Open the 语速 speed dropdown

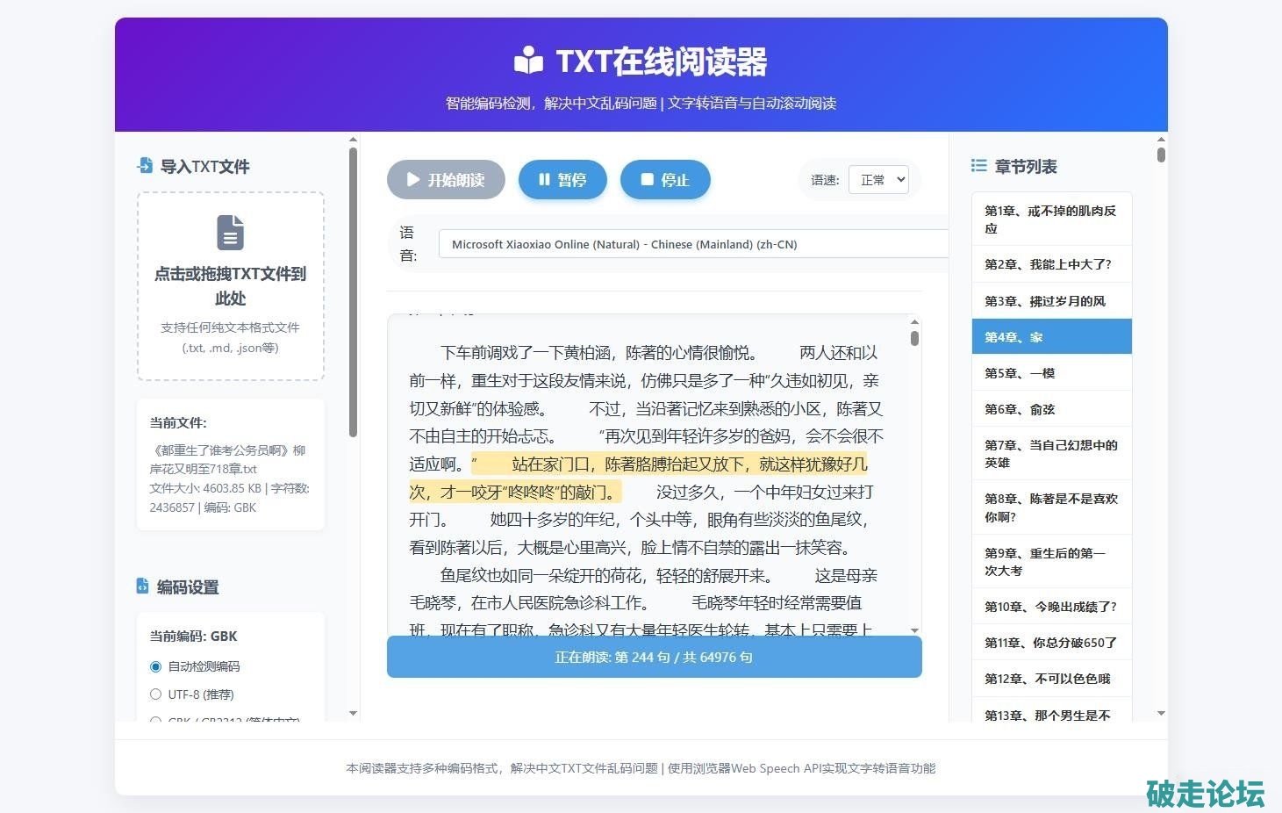tap(877, 180)
